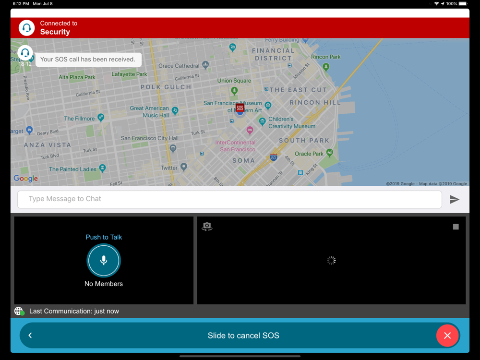This screenshot has width=480, height=360.
Task: Tap the InterContinental San Francisco hotel pin
Action: [250, 131]
